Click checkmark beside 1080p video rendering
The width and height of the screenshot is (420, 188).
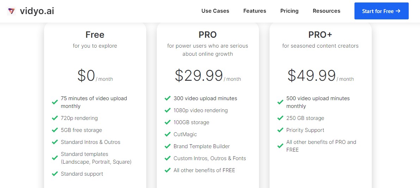coord(168,110)
